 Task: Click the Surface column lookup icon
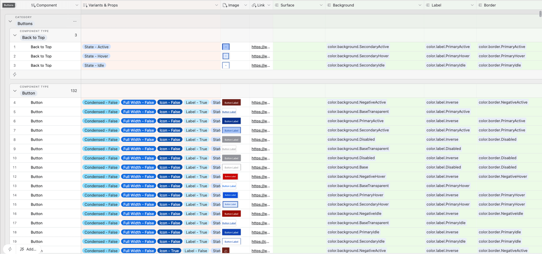pyautogui.click(x=277, y=5)
